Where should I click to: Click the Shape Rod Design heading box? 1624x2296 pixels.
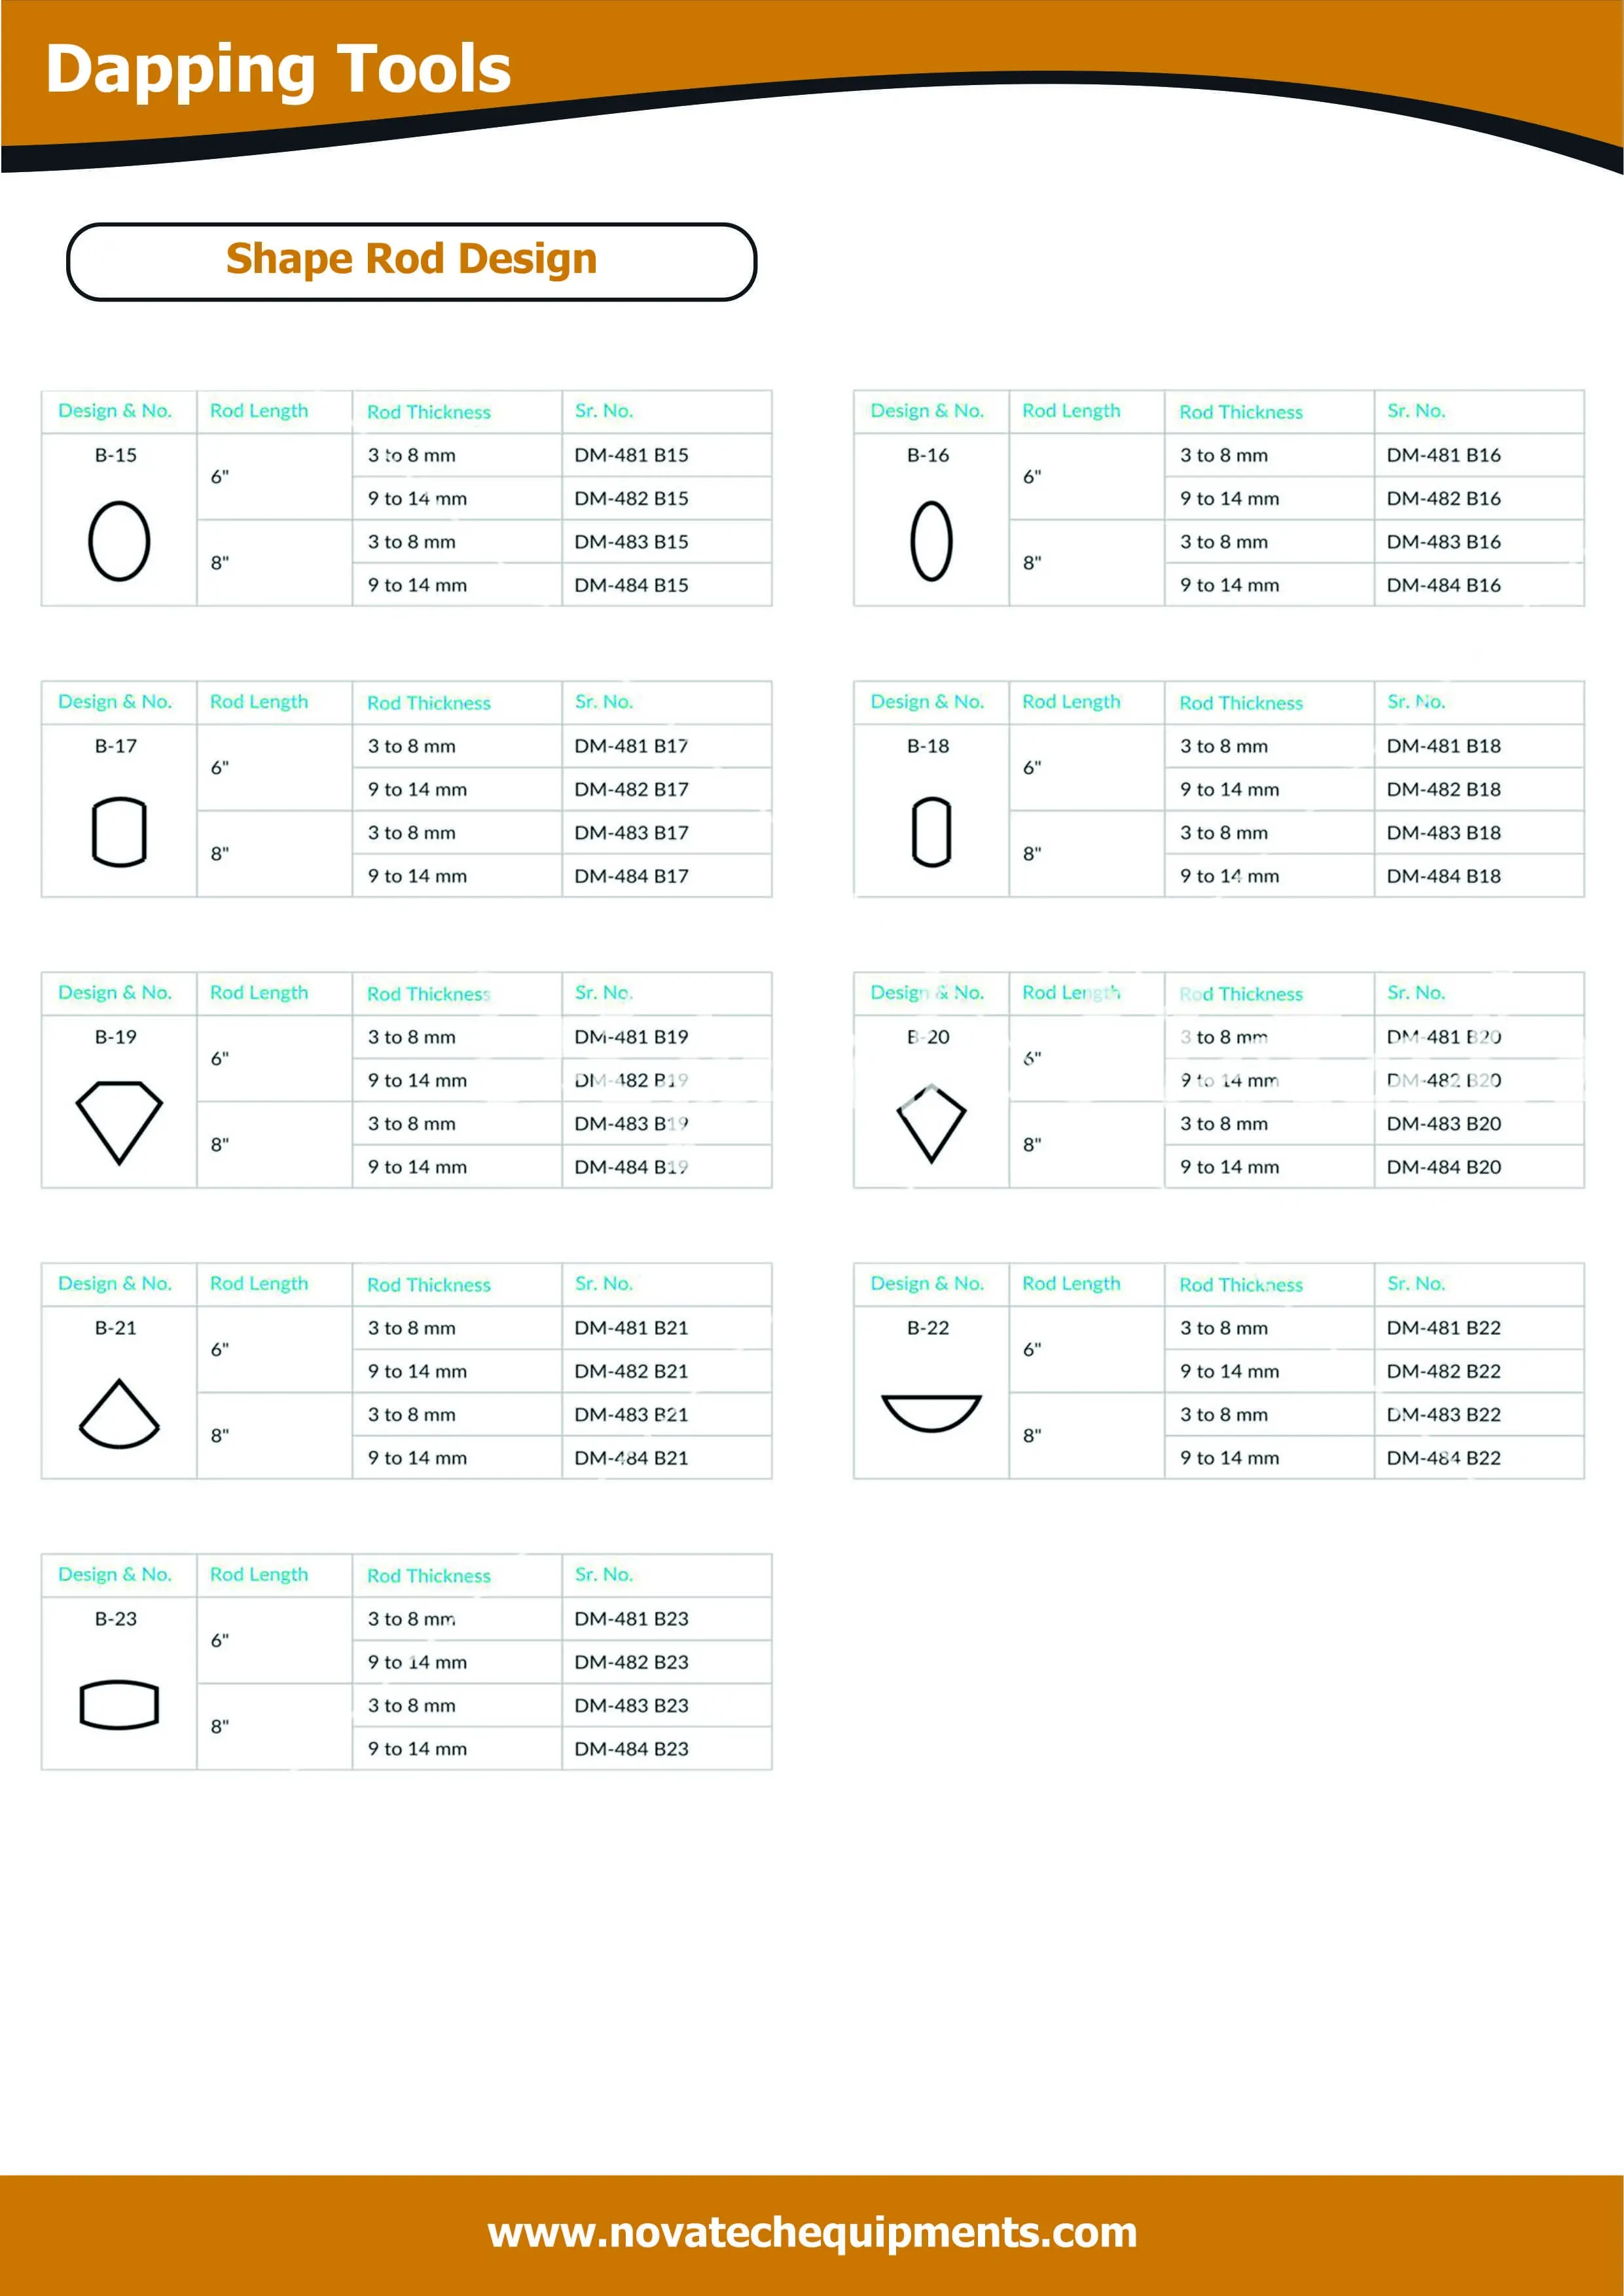[x=411, y=260]
